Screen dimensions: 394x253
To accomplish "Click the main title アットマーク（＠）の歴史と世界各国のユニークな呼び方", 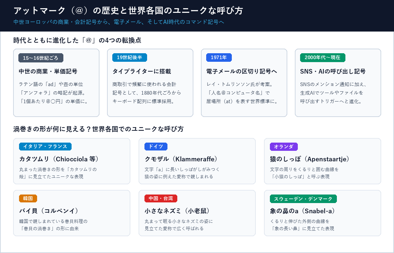I will point(128,11).
